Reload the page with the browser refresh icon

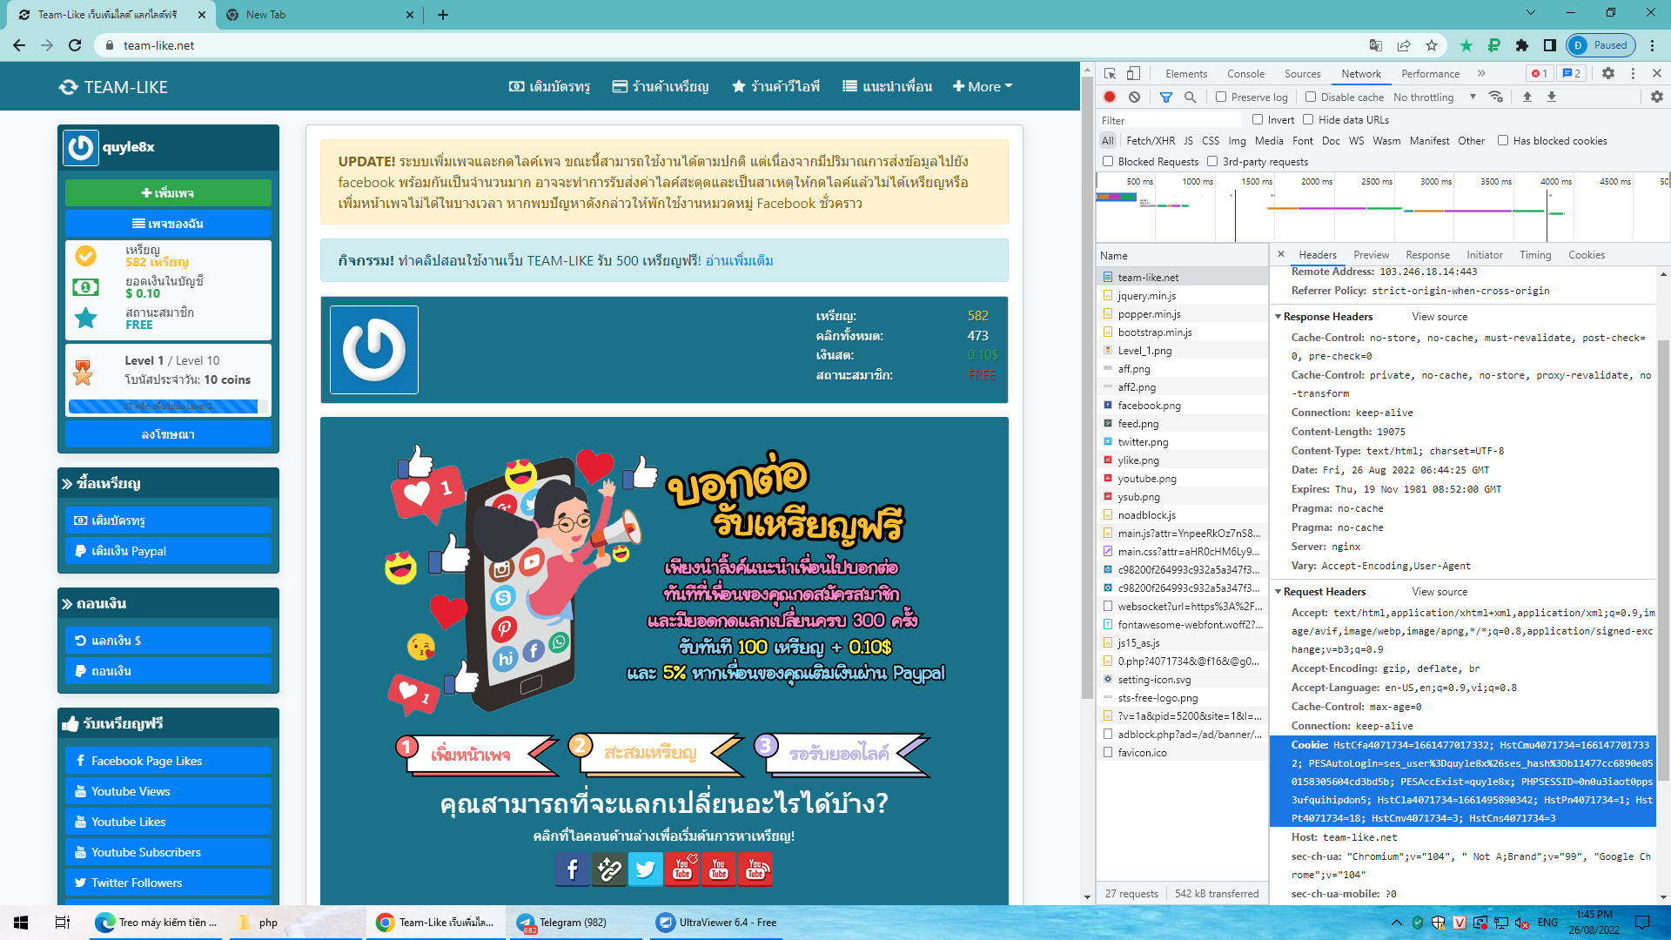click(x=75, y=45)
